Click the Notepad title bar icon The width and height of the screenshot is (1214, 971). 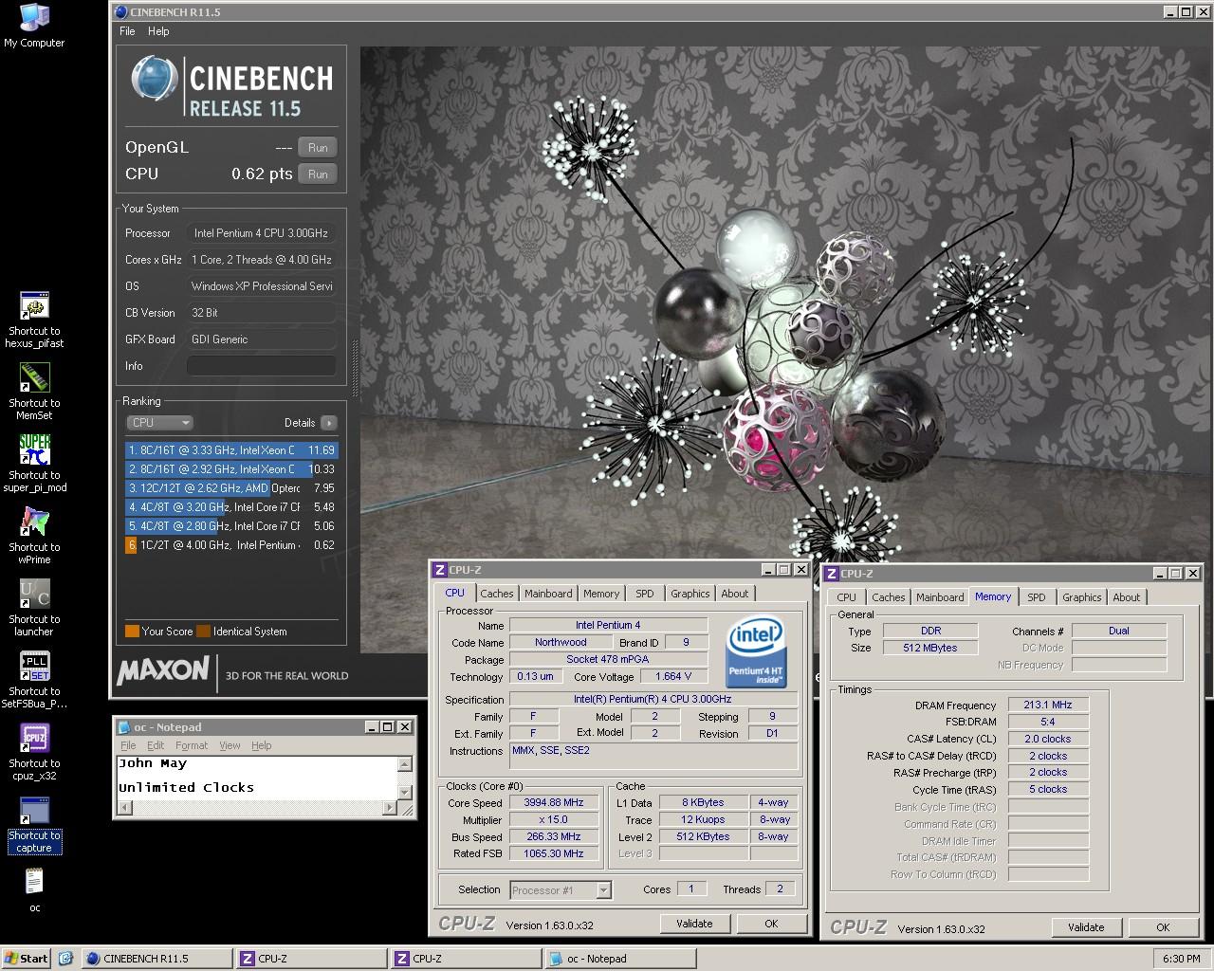tap(123, 727)
